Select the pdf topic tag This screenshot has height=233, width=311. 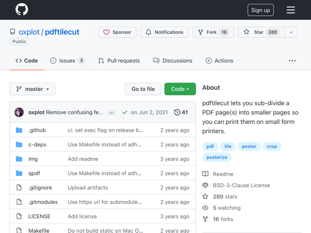[210, 147]
